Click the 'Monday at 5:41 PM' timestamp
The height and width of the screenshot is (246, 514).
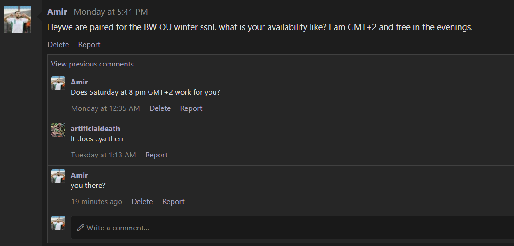pyautogui.click(x=111, y=12)
